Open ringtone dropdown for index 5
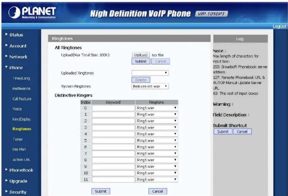This screenshot has height=196, width=288. [x=157, y=140]
